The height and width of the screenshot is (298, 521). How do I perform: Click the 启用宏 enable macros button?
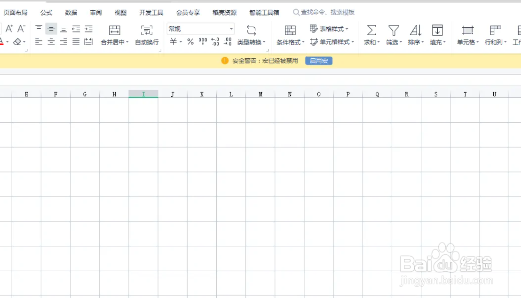[319, 61]
